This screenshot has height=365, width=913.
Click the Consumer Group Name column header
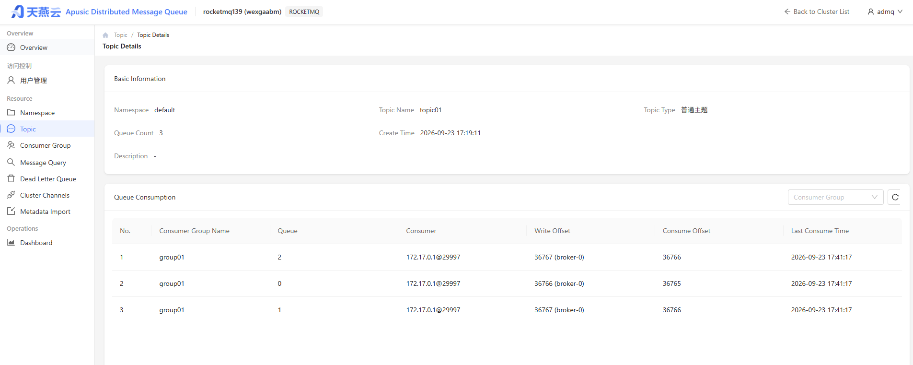(194, 231)
